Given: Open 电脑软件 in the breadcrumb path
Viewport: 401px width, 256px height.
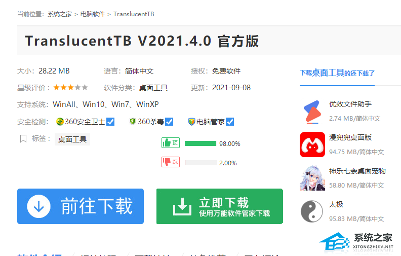Looking at the screenshot, I should (93, 14).
